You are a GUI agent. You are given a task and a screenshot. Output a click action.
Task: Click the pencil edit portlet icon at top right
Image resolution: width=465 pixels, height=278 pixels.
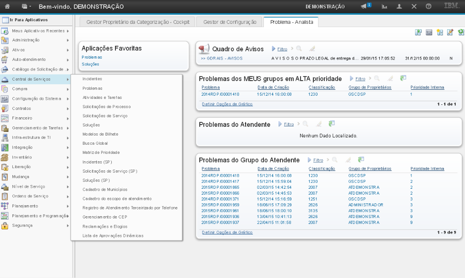pyautogui.click(x=450, y=32)
